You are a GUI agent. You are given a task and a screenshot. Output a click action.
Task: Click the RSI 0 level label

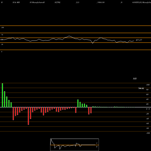tap(2, 52)
